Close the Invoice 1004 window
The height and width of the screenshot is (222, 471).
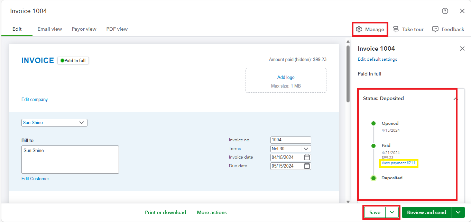tap(462, 11)
